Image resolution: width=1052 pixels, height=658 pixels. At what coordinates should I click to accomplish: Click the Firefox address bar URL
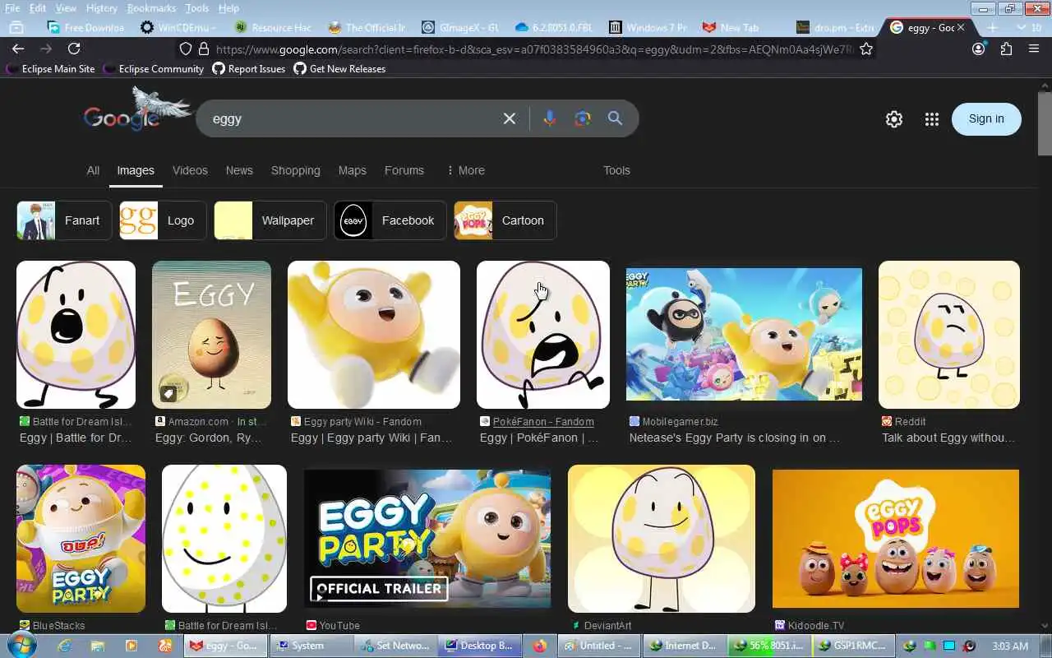[534, 49]
